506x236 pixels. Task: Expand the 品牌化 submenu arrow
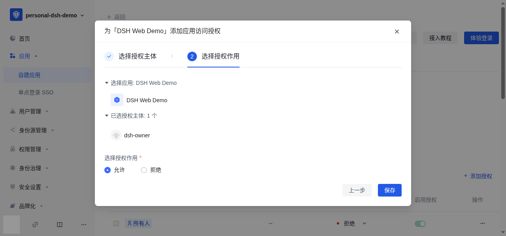[x=42, y=206]
